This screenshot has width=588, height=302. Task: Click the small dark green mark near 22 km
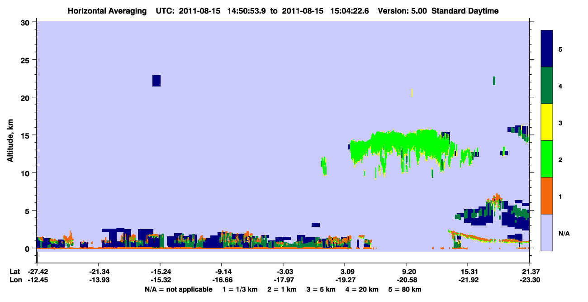point(494,81)
